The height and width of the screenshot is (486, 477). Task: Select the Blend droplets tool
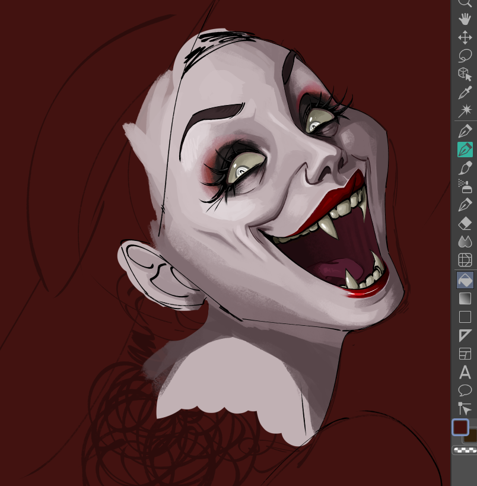tap(465, 242)
